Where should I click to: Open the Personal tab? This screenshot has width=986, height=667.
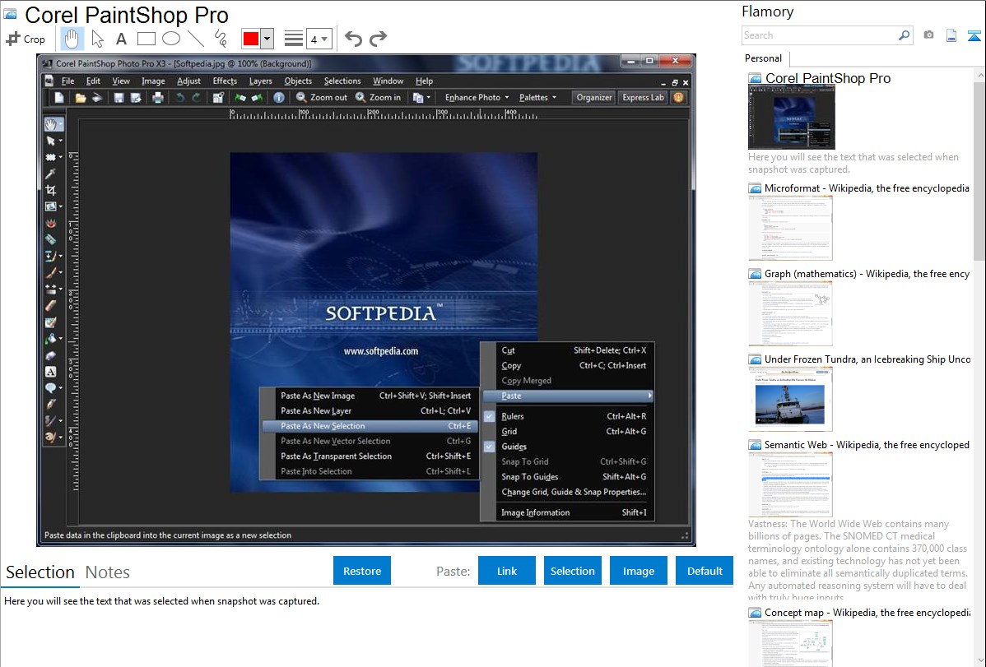coord(764,58)
